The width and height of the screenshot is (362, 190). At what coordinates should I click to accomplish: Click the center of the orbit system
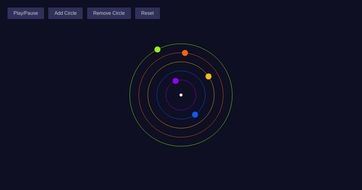pos(181,95)
